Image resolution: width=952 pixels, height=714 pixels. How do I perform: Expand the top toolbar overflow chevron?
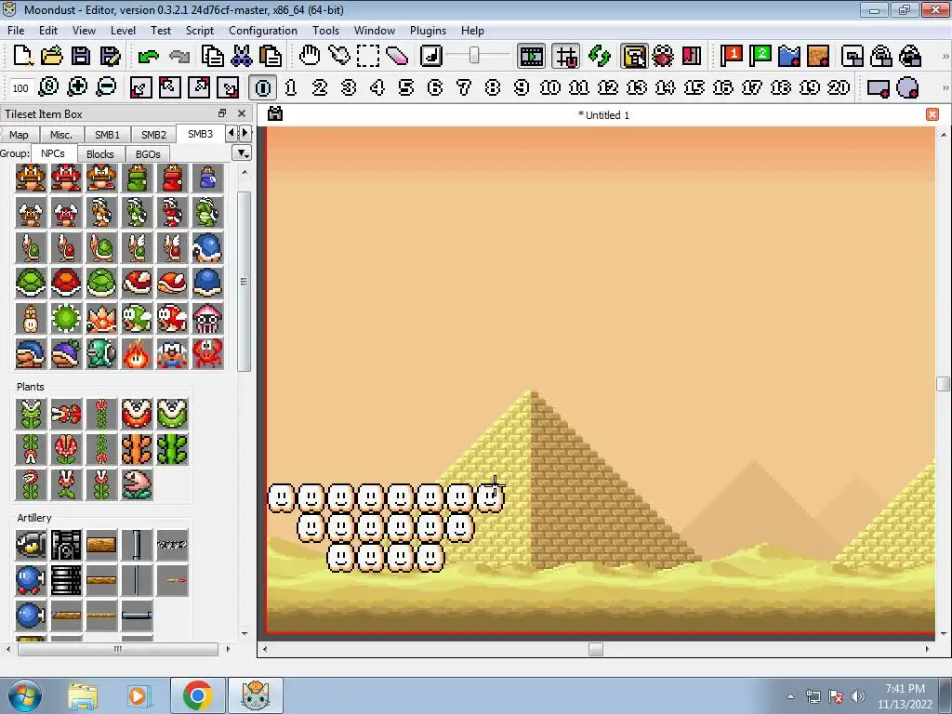(945, 57)
